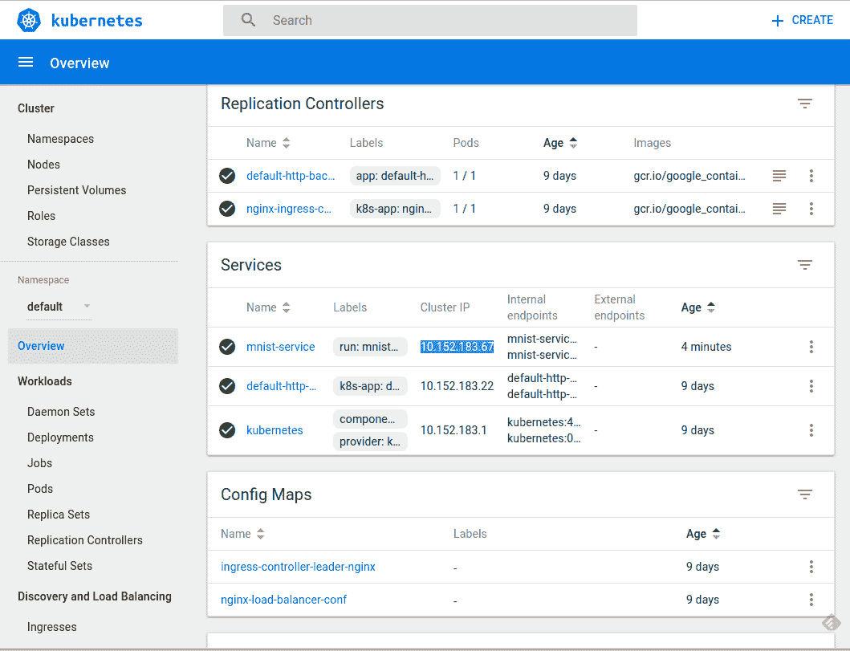
Task: Click the CREATE button
Action: pyautogui.click(x=802, y=20)
